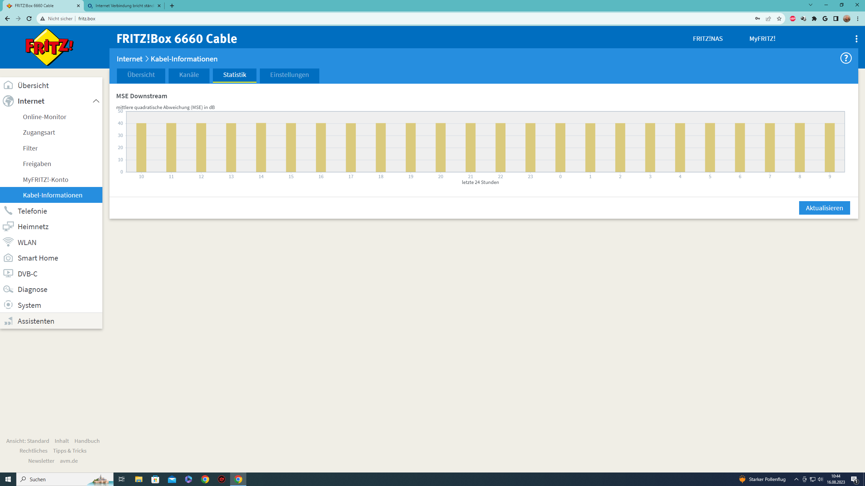Open Filter in the sidebar
Viewport: 865px width, 486px height.
(30, 148)
